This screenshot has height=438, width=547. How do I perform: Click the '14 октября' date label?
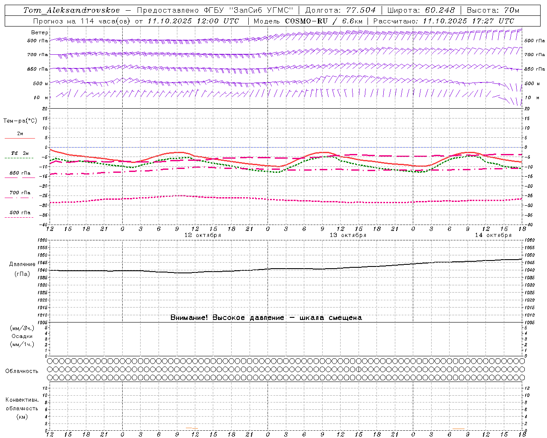coord(493,235)
